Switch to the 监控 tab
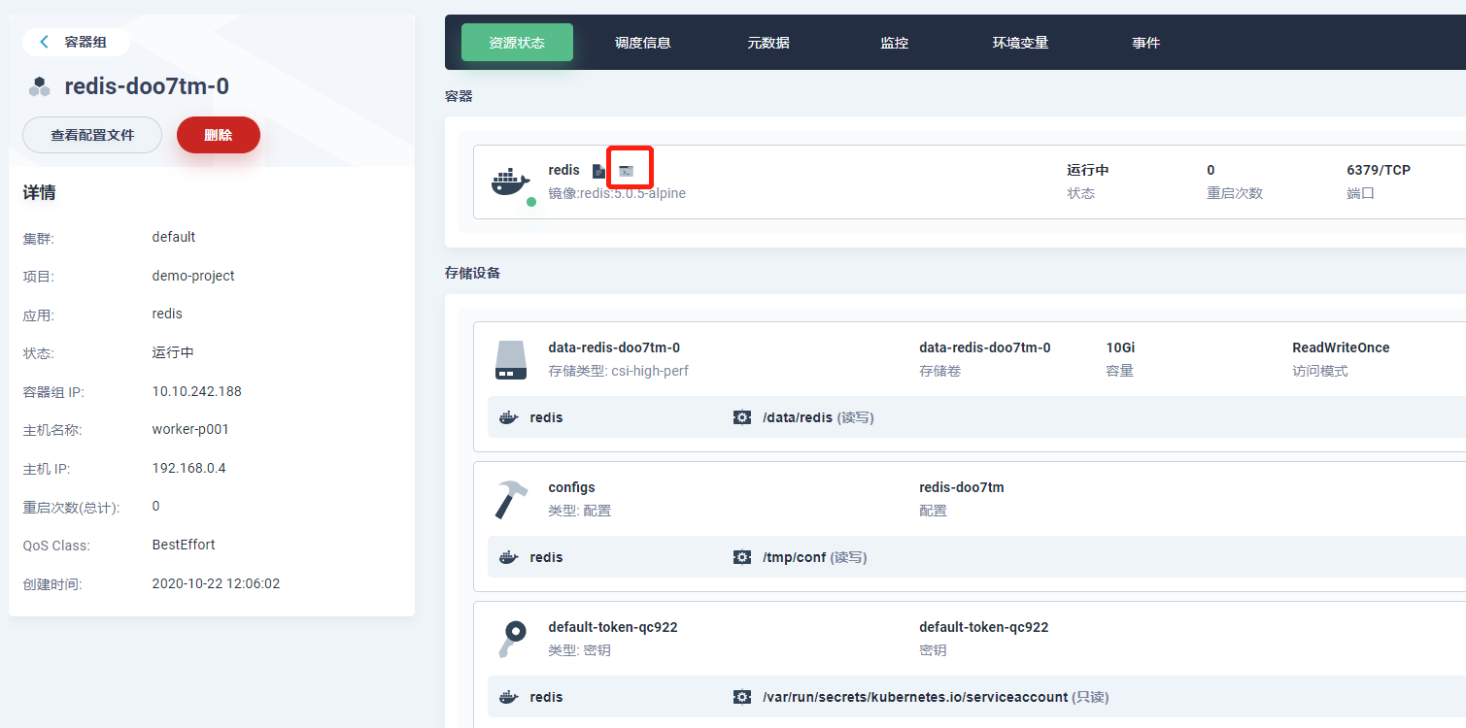Viewport: 1466px width, 728px height. [895, 43]
